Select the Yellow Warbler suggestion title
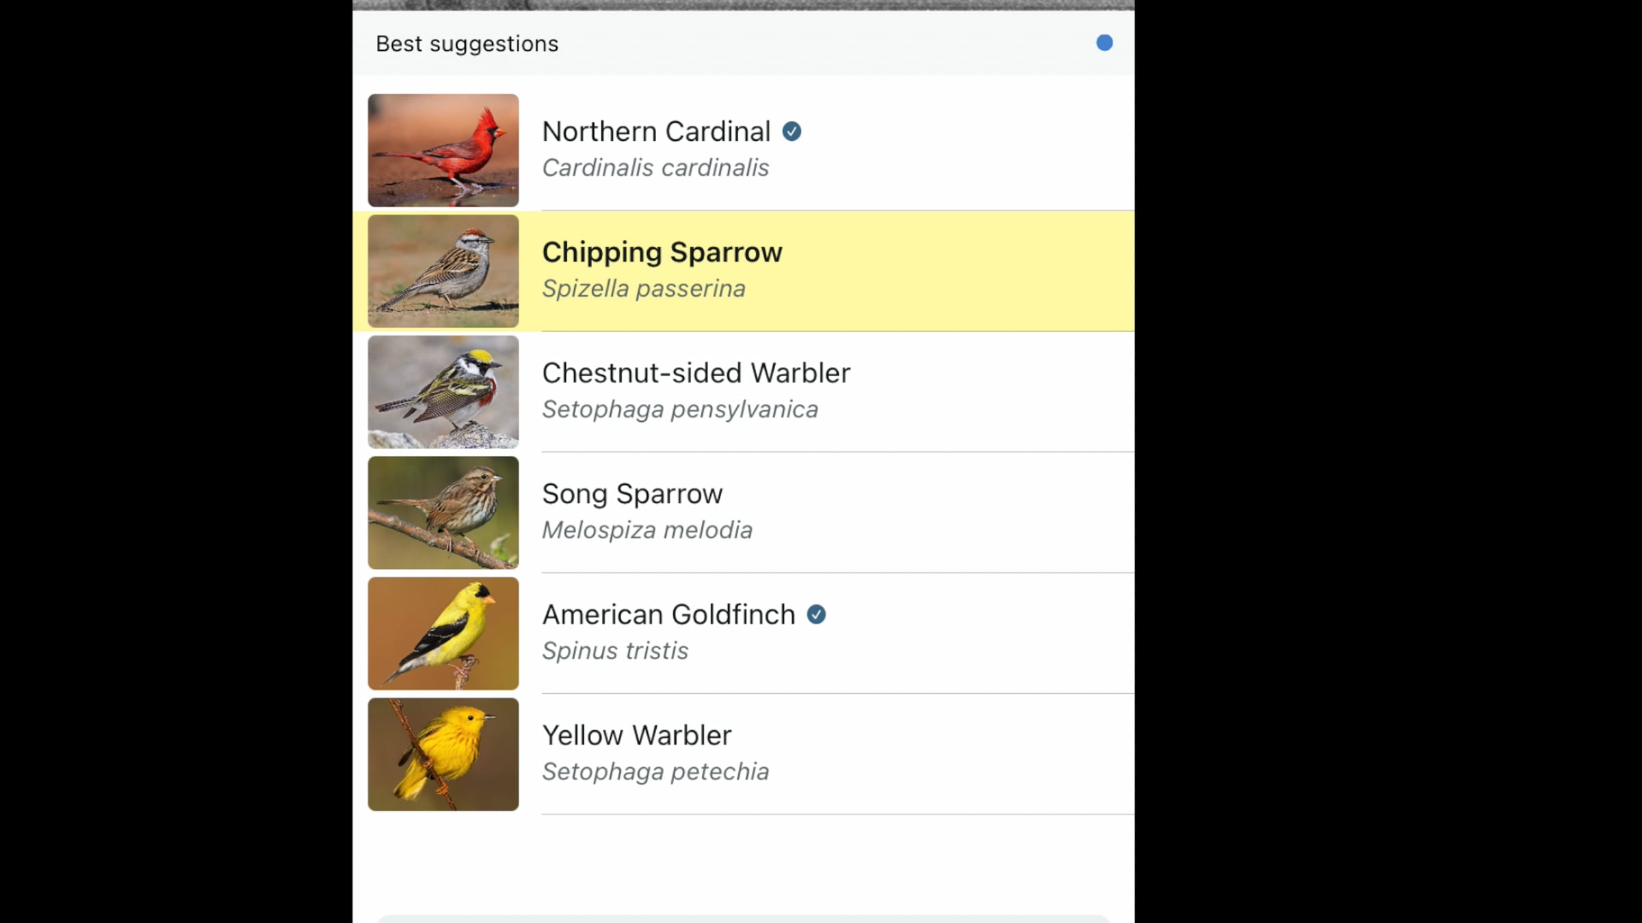This screenshot has width=1642, height=923. (x=637, y=736)
